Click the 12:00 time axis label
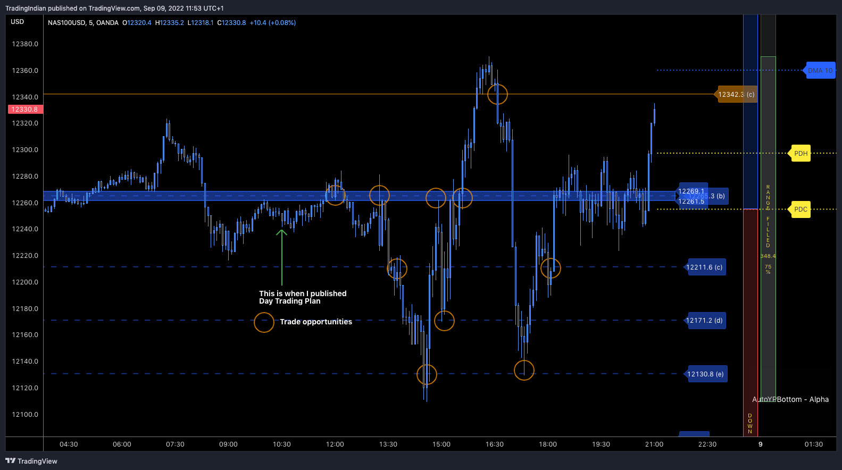842x470 pixels. click(335, 444)
